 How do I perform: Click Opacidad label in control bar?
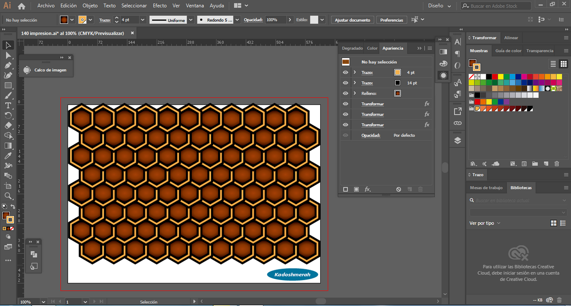253,20
